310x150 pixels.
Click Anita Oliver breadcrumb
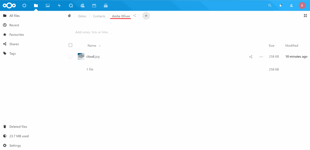121,16
